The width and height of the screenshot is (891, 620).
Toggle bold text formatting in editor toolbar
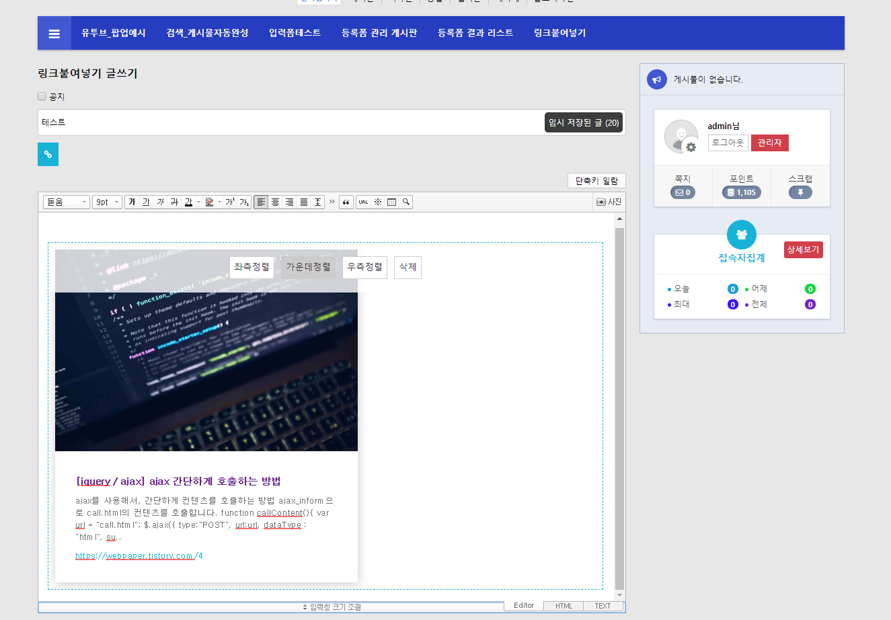(x=132, y=202)
